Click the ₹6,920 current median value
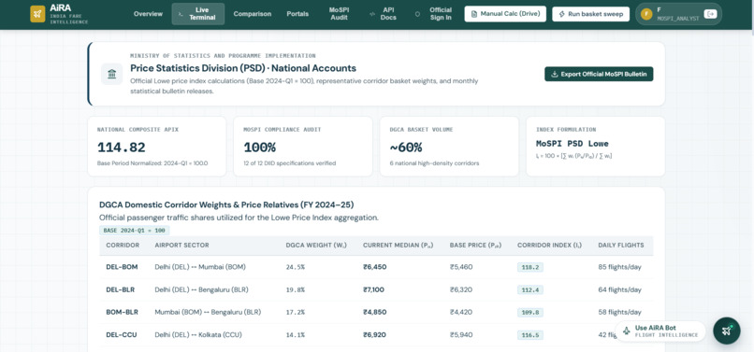754x352 pixels. [x=374, y=334]
